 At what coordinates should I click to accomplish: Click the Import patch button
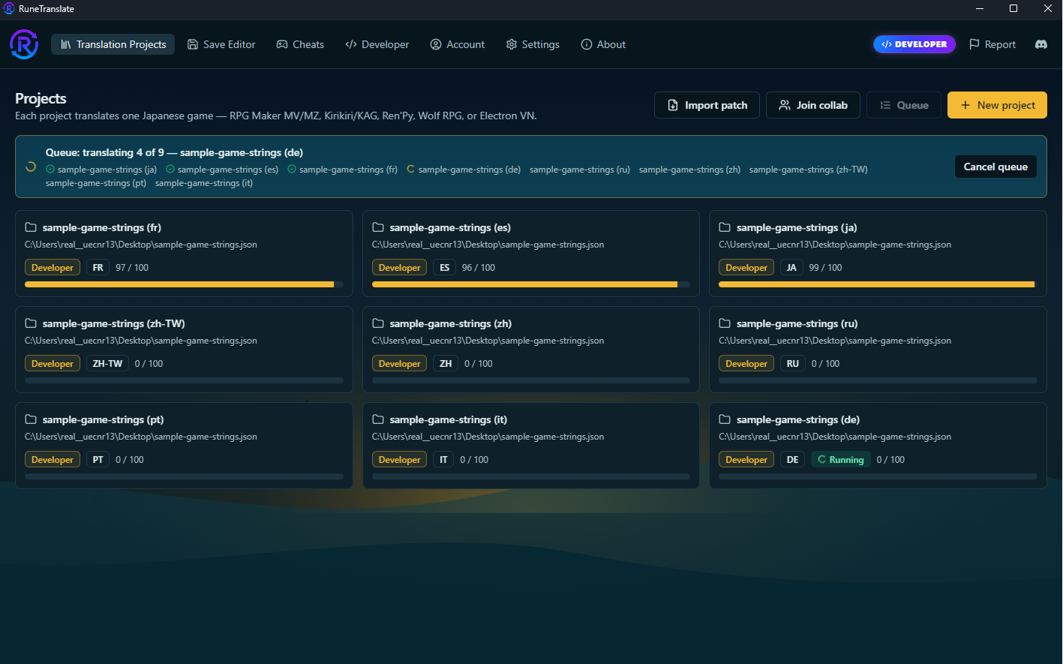[707, 105]
